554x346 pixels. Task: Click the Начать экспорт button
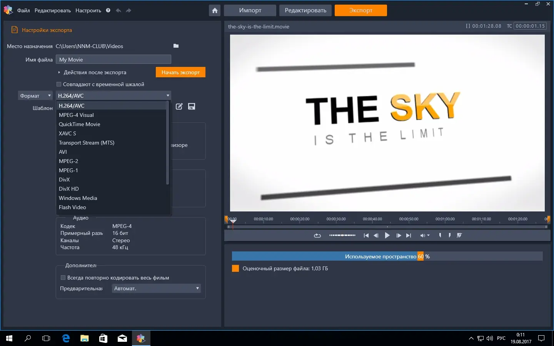pos(180,72)
